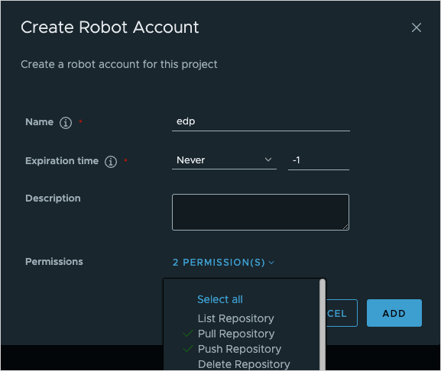Click the Expiration time info icon
Image resolution: width=441 pixels, height=371 pixels.
[111, 162]
